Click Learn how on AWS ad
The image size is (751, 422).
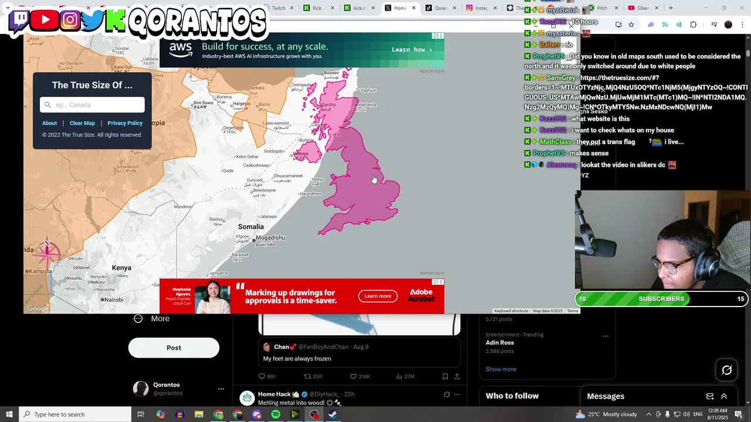tap(412, 50)
